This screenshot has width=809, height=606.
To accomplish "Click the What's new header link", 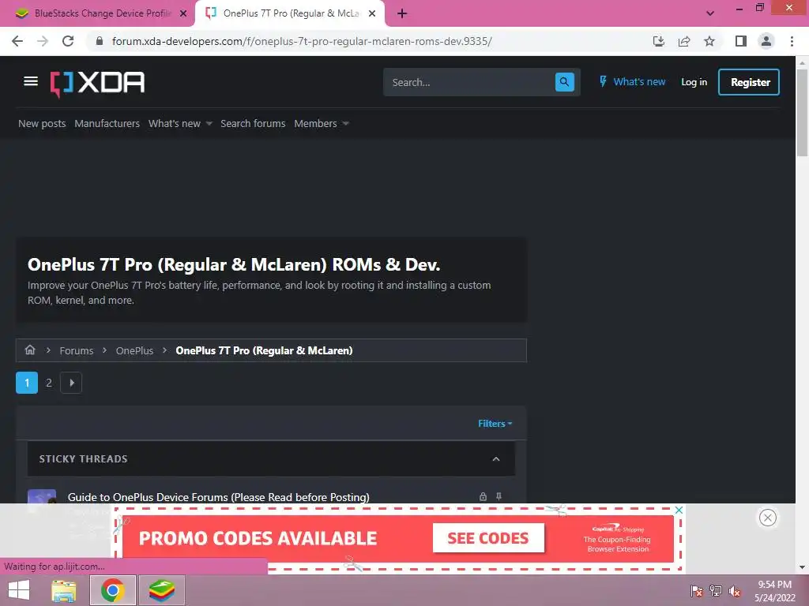I will click(x=639, y=81).
